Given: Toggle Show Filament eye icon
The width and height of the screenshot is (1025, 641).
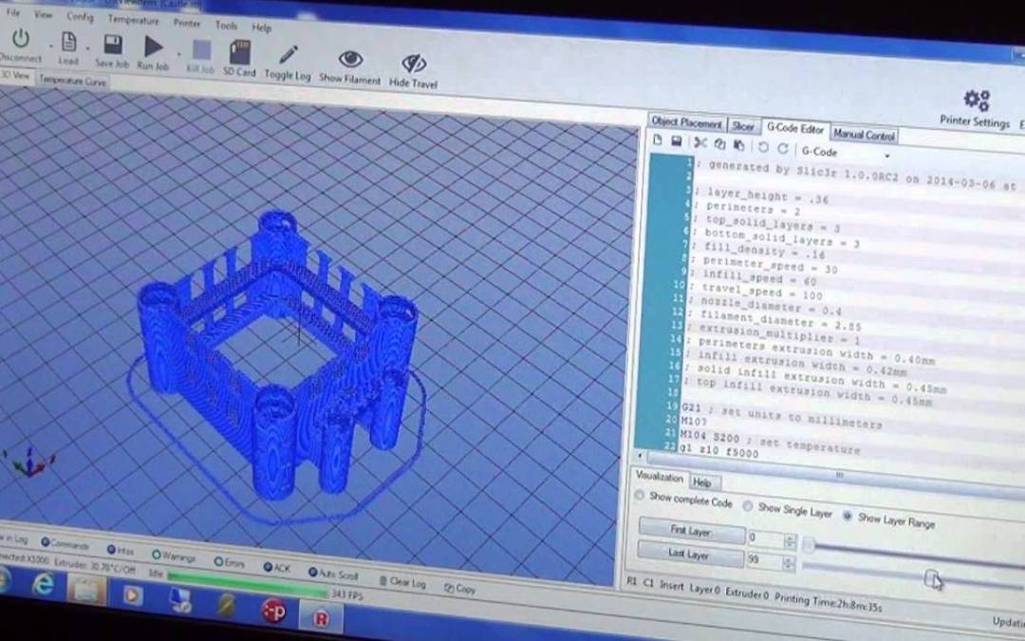Looking at the screenshot, I should (351, 60).
